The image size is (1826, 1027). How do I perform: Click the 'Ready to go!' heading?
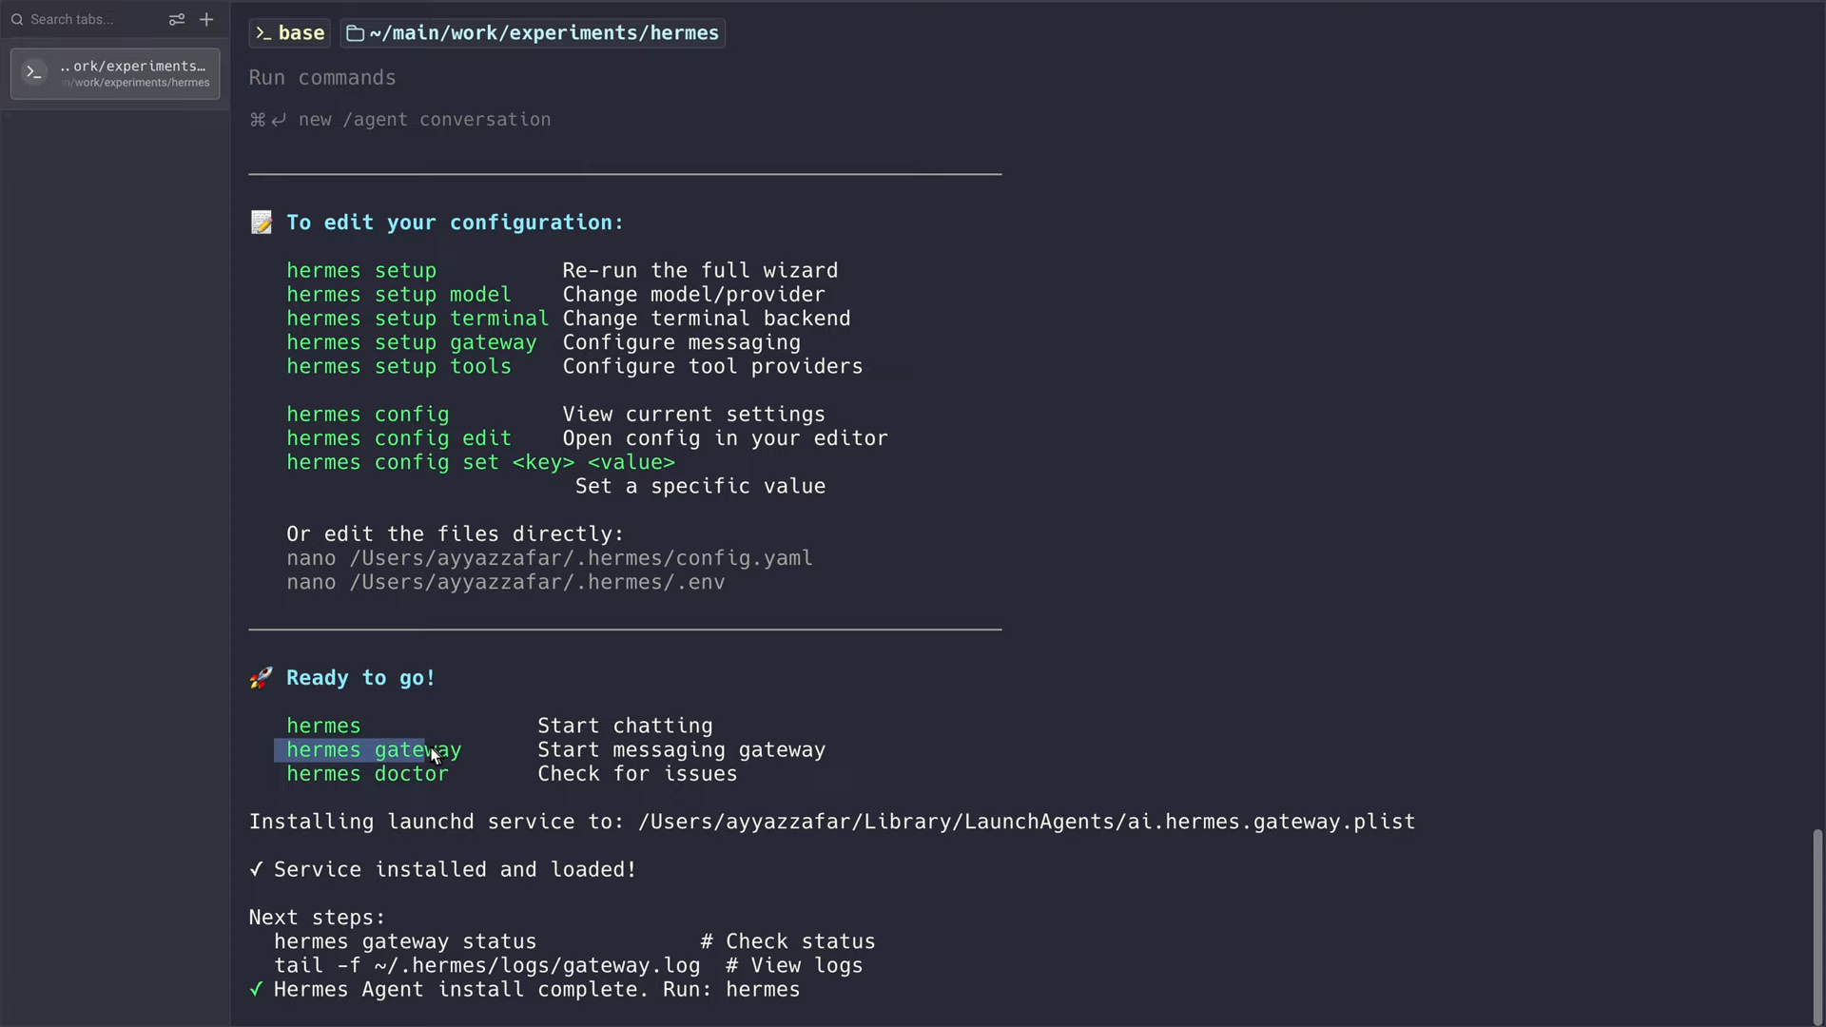360,678
